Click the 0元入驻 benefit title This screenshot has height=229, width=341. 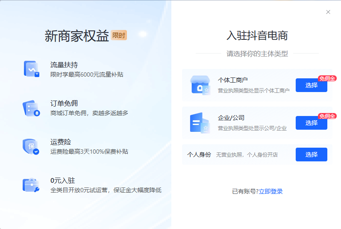click(63, 180)
